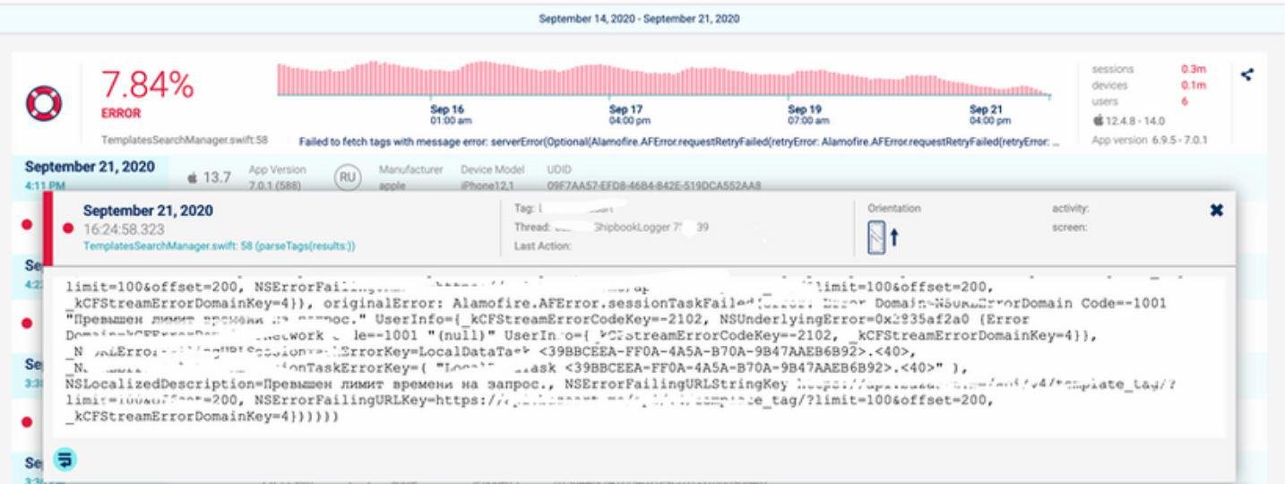
Task: Click App Version 7.0.1 (588)
Action: [276, 177]
